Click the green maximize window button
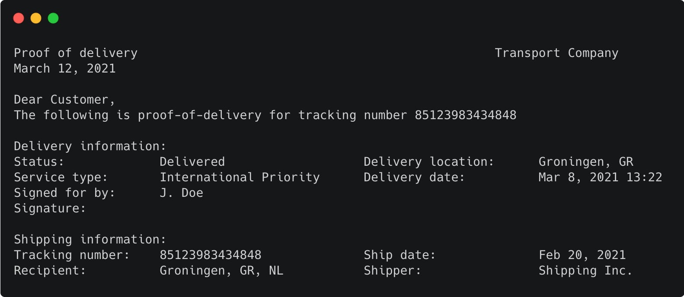The width and height of the screenshot is (684, 297). pyautogui.click(x=53, y=18)
